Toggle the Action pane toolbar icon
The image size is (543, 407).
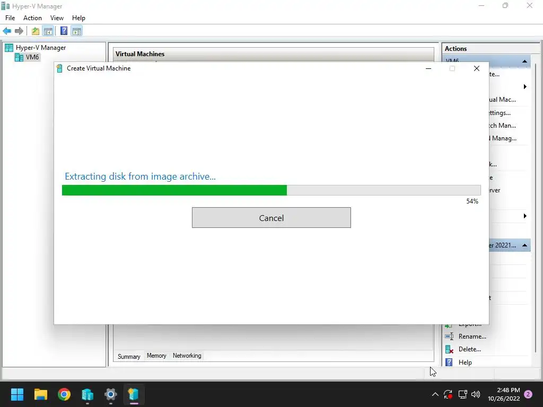[x=77, y=31]
